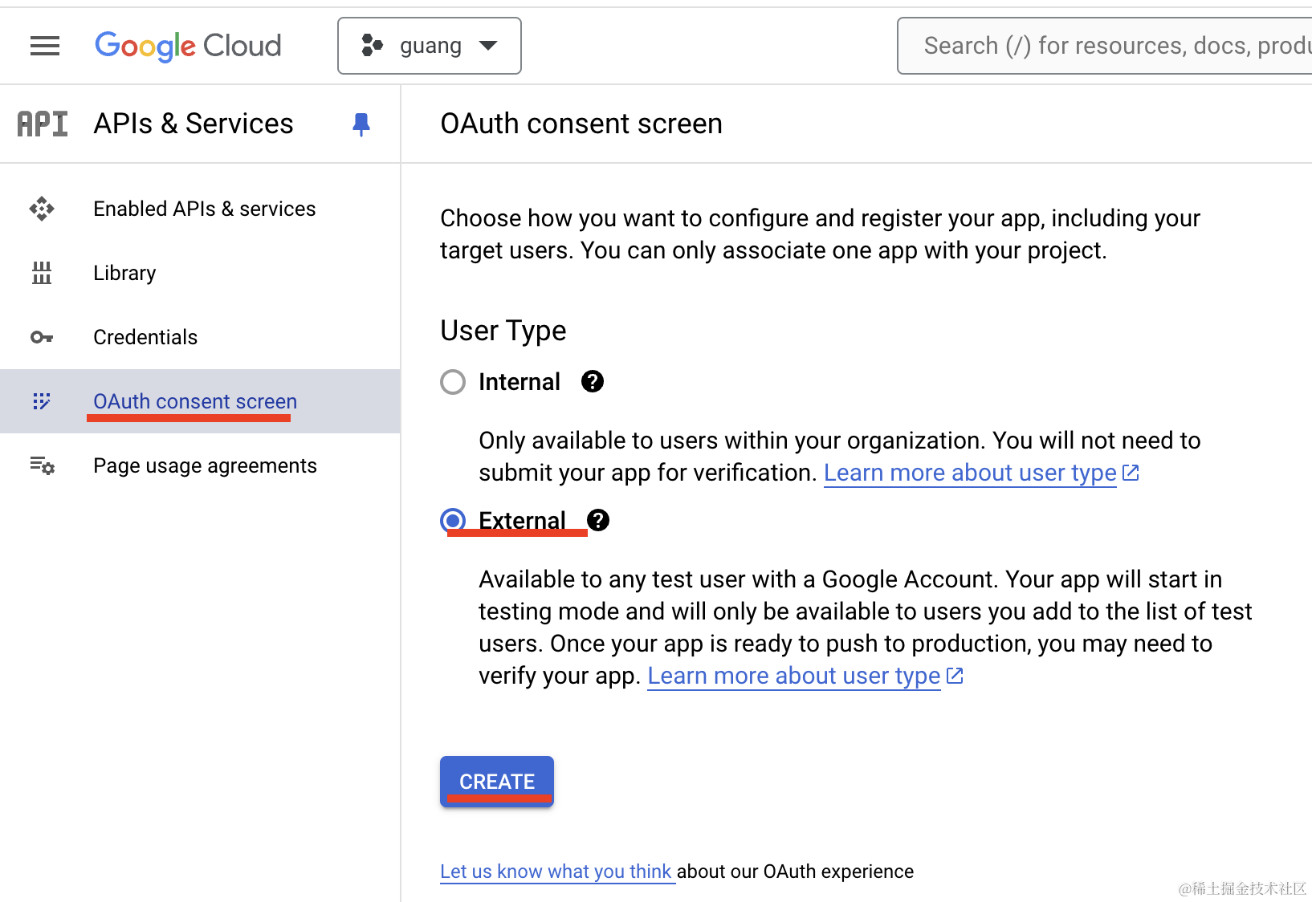Go to Enabled APIs & services
This screenshot has height=902, width=1312.
pos(204,209)
